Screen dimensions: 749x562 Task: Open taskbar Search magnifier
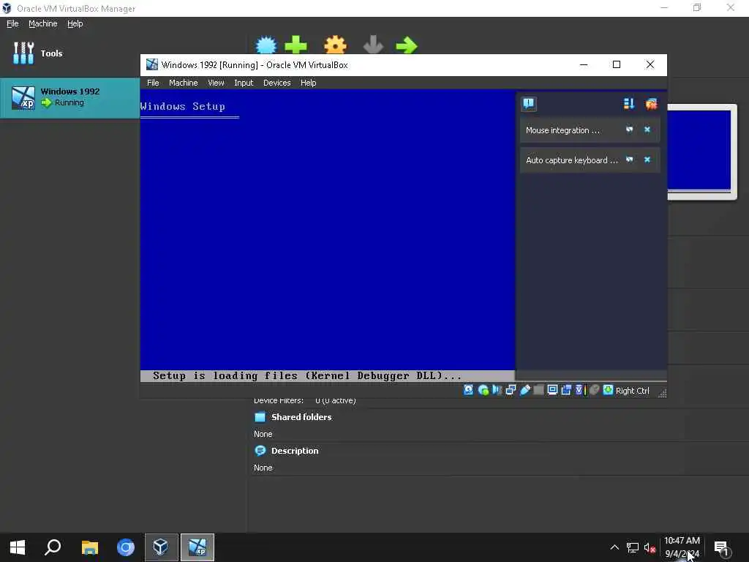[53, 547]
